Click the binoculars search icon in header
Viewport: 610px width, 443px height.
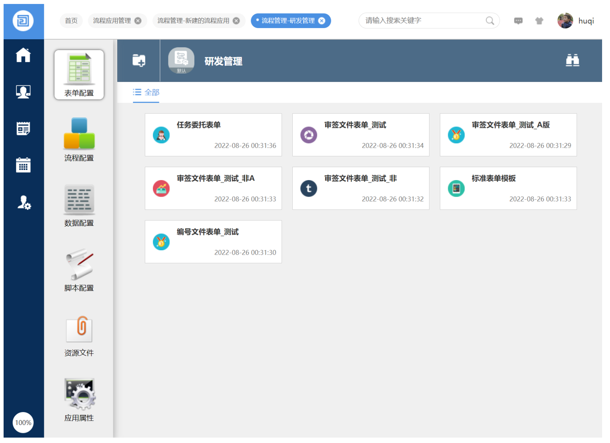572,61
